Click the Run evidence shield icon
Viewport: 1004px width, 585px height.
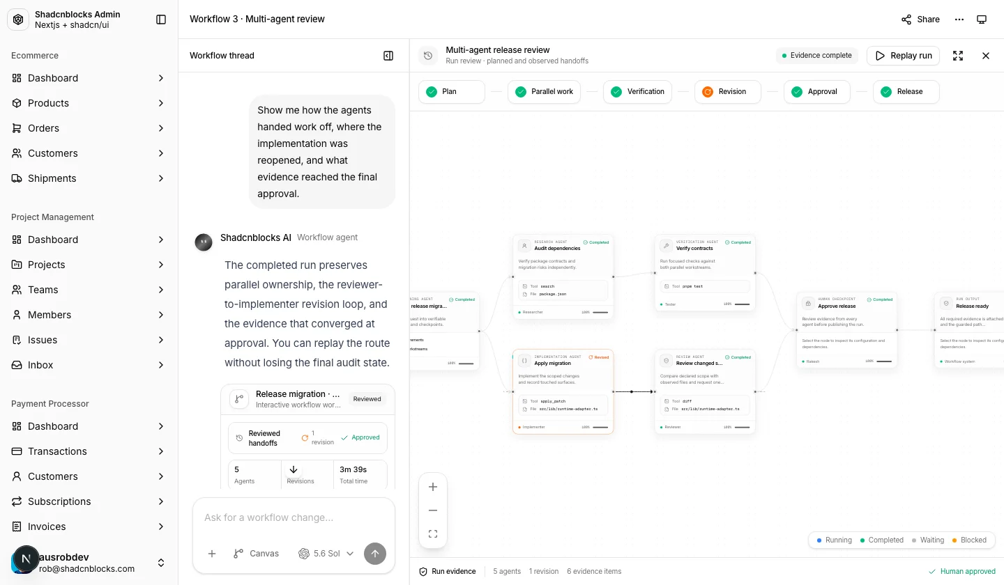(423, 571)
